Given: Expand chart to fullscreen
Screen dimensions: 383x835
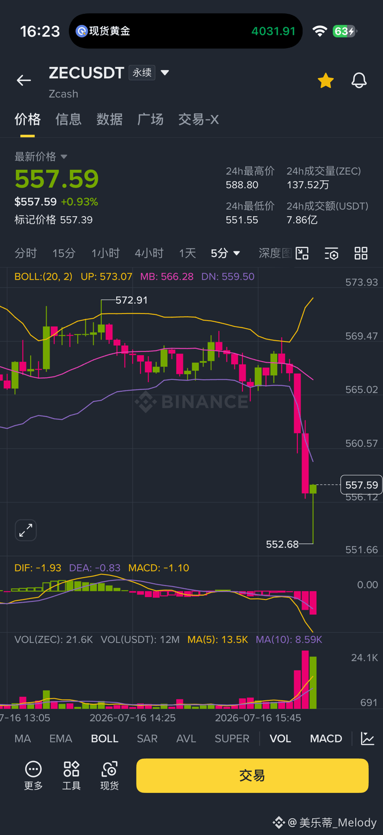Looking at the screenshot, I should 26,530.
